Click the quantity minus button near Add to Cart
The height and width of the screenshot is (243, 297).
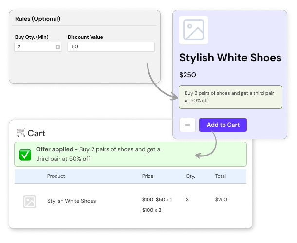click(187, 125)
